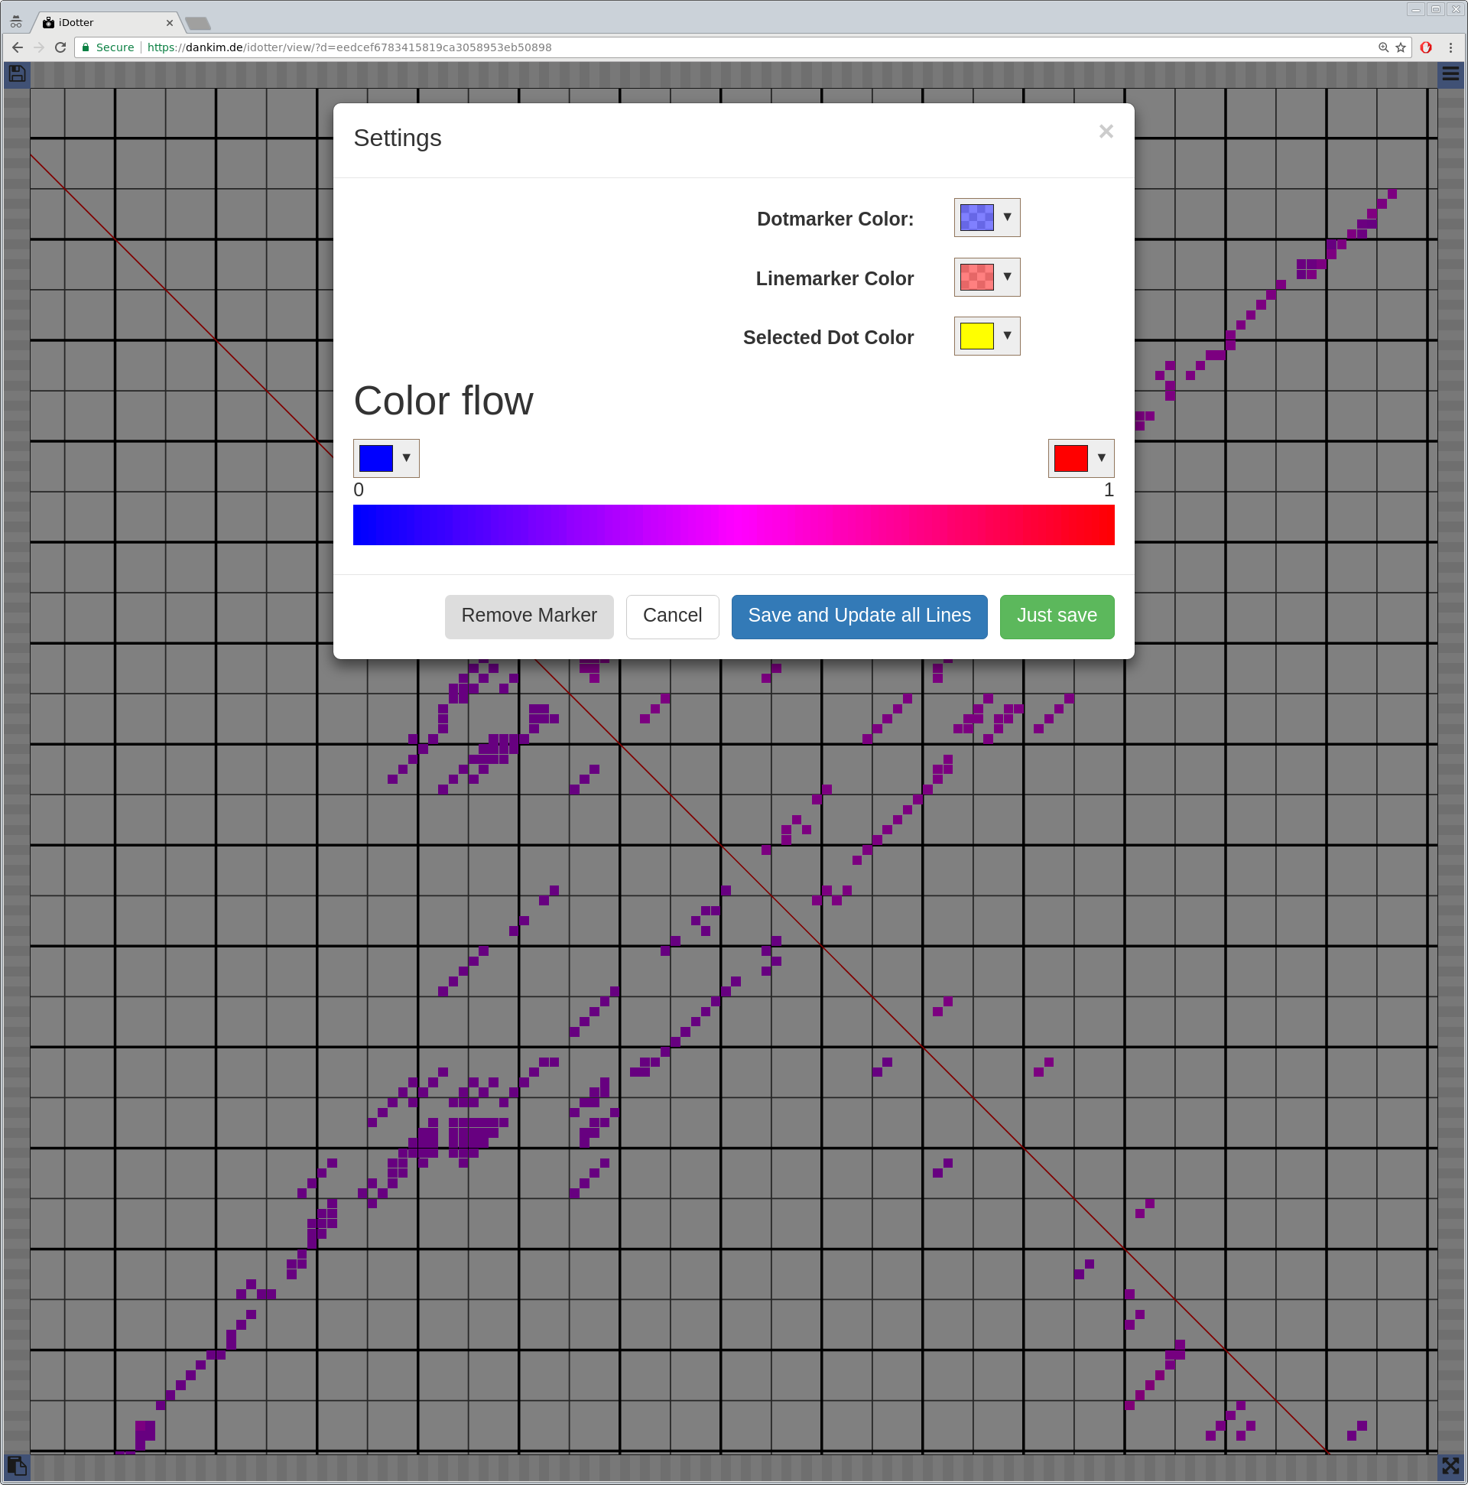The image size is (1468, 1485).
Task: Expand Selected Dot Color dropdown arrow
Action: [1007, 336]
